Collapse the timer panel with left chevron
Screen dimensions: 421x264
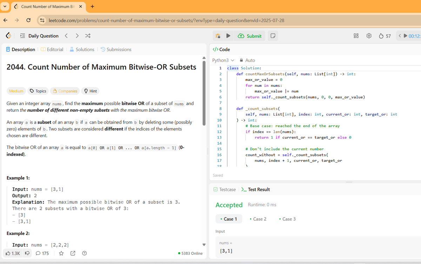pos(400,35)
